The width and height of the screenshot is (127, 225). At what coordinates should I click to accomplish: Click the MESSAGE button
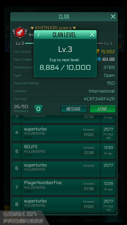click(74, 109)
